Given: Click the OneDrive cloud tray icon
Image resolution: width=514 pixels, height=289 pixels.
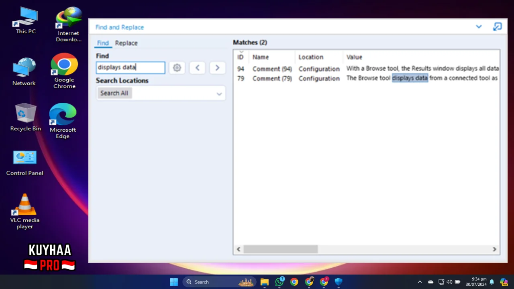Looking at the screenshot, I should [x=430, y=282].
